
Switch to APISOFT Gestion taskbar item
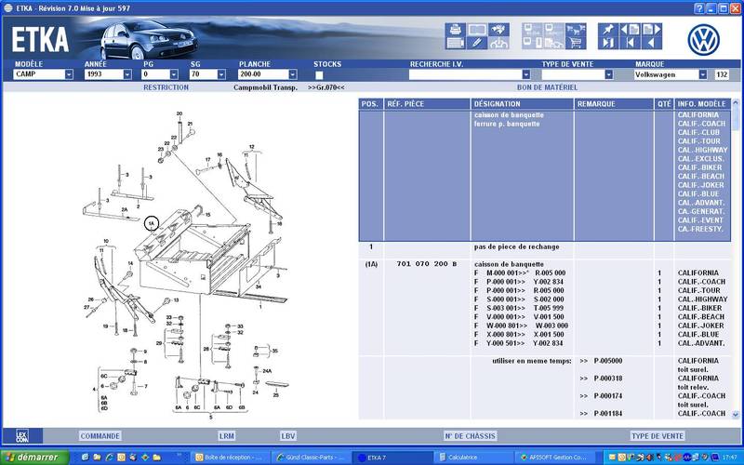(x=552, y=458)
